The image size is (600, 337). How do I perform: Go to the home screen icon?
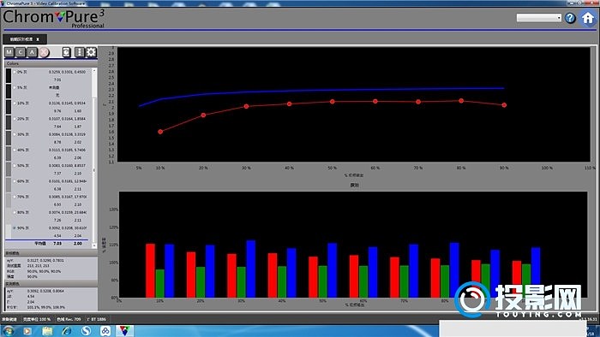[x=588, y=18]
